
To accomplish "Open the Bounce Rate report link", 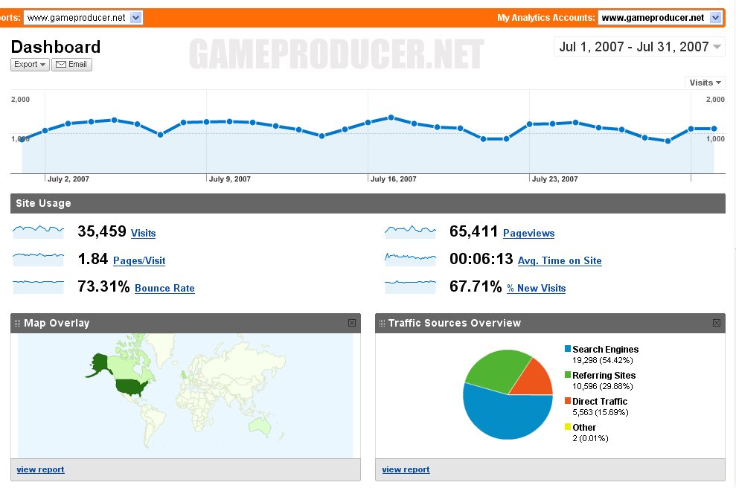I will (164, 288).
